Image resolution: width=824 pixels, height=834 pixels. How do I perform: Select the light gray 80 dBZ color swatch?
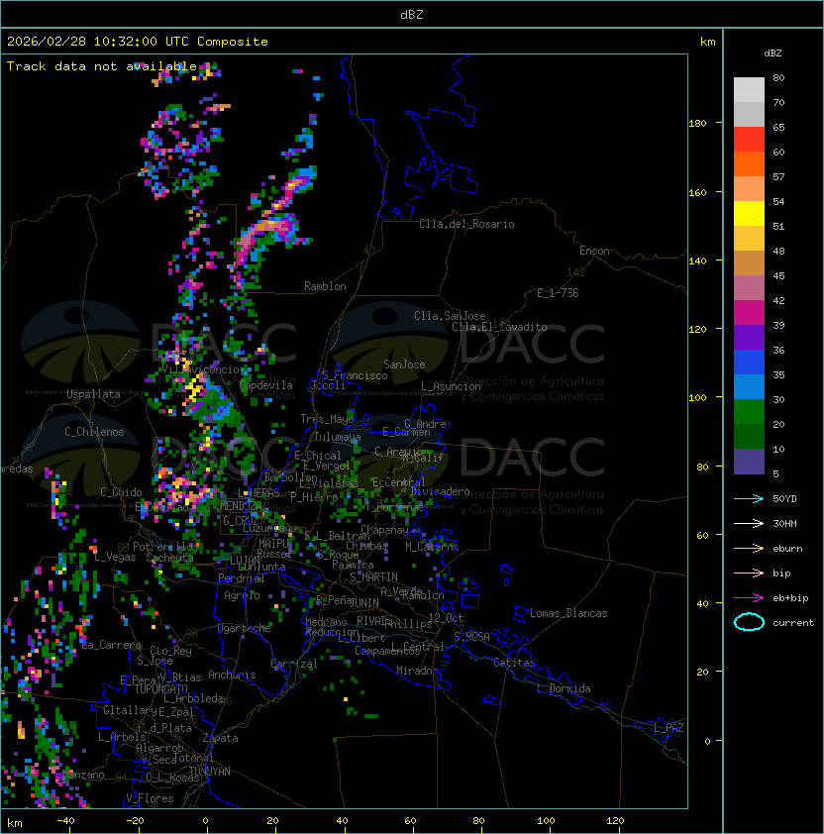749,89
